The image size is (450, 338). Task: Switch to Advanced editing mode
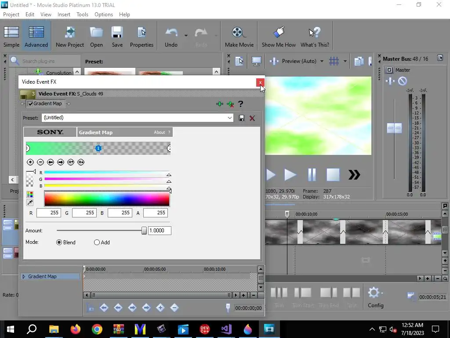(x=36, y=37)
